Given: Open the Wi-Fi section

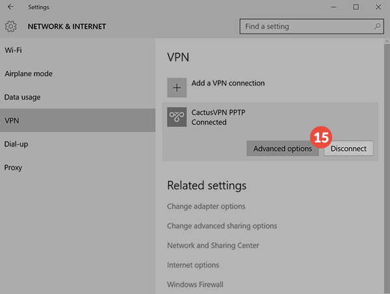Looking at the screenshot, I should (x=77, y=50).
